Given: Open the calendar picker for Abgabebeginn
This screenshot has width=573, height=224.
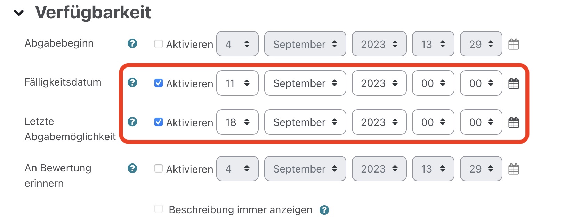Looking at the screenshot, I should coord(514,44).
